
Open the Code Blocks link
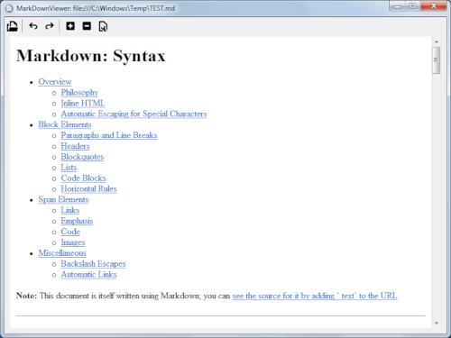[83, 178]
